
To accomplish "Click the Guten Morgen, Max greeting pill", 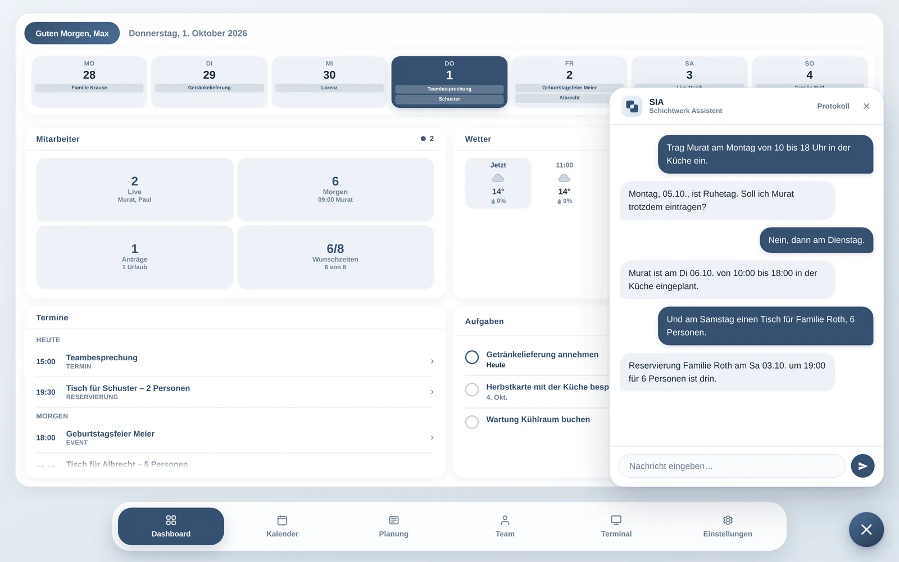I will click(x=72, y=33).
